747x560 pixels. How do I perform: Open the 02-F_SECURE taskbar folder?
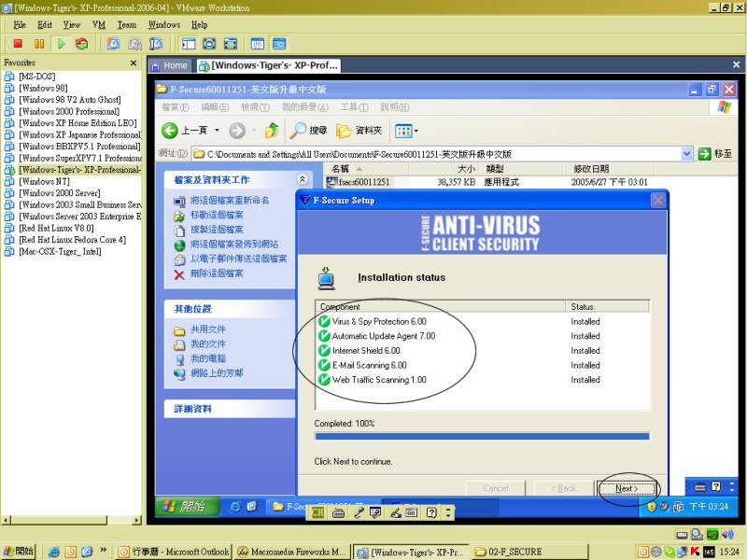point(529,552)
